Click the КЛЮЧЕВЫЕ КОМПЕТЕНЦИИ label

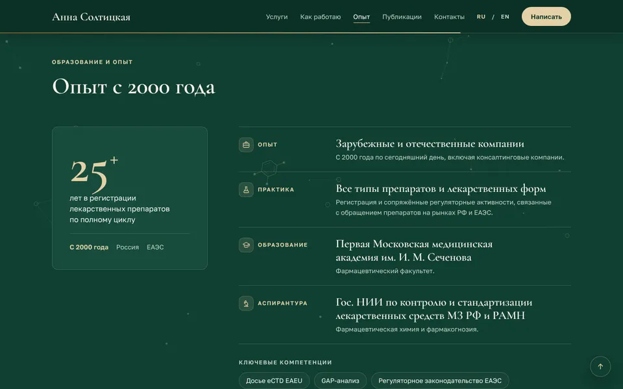(286, 362)
